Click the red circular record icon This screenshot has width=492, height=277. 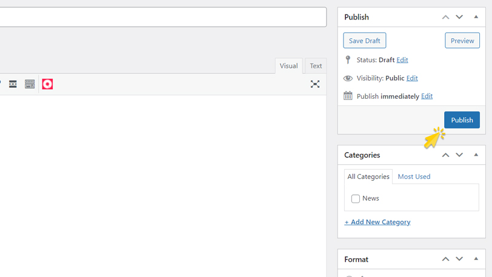[x=47, y=84]
